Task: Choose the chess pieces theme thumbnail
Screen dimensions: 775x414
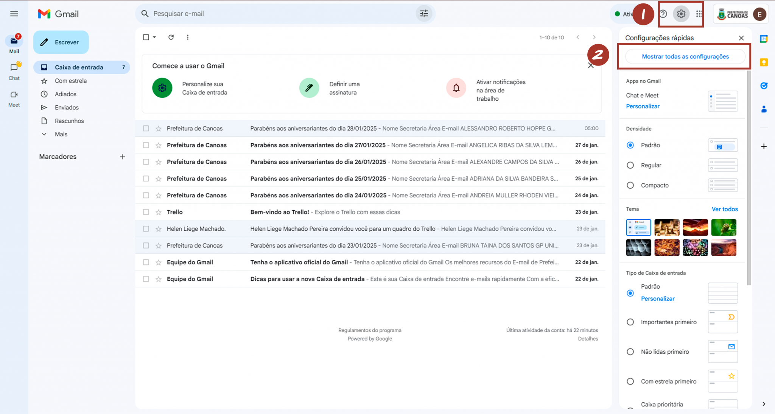Action: (667, 227)
